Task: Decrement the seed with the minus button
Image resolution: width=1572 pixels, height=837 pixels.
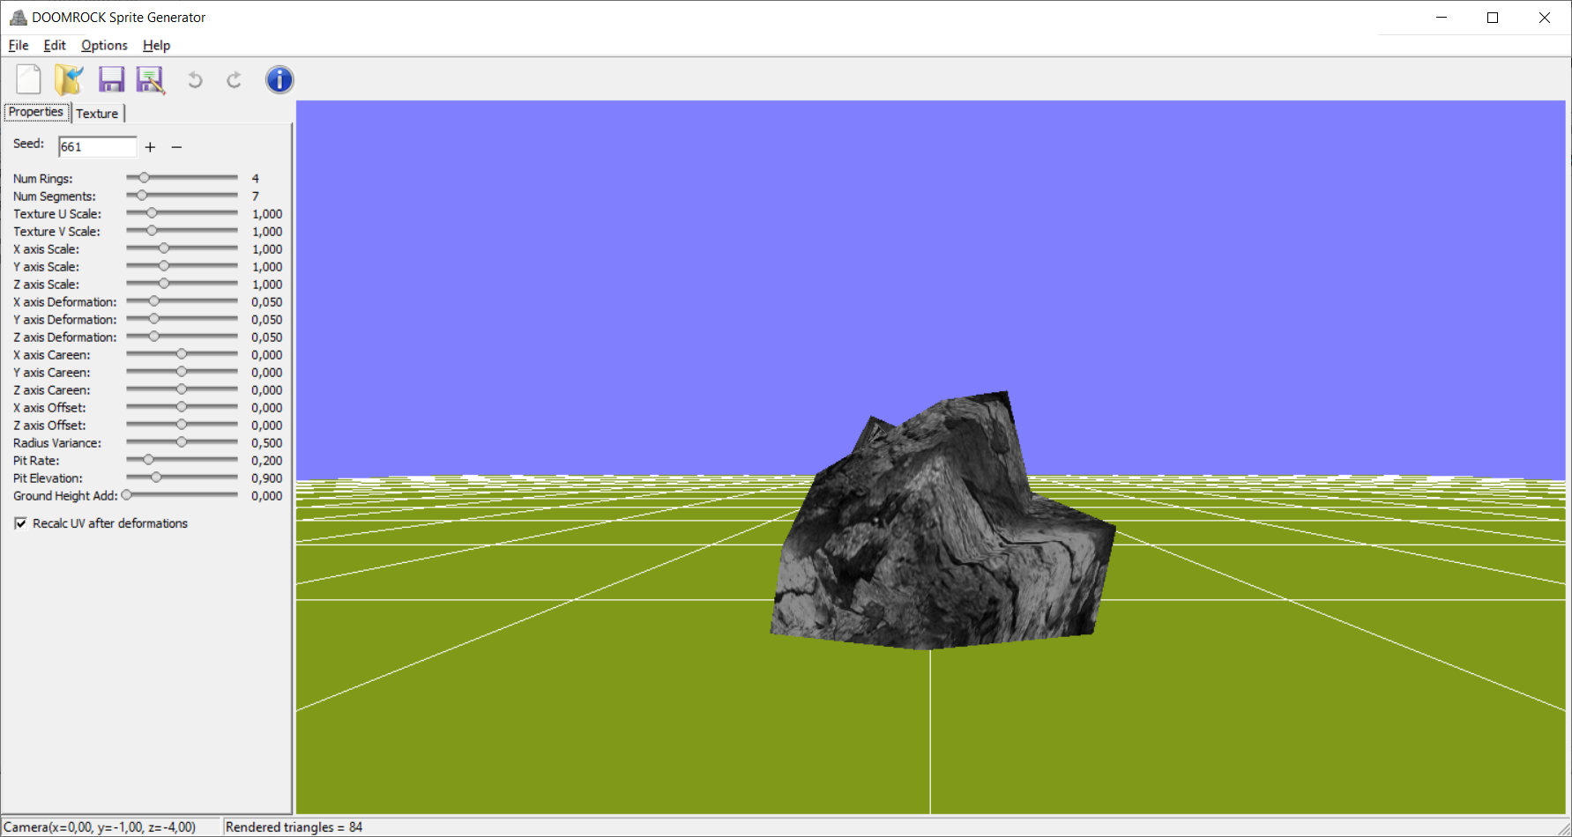Action: point(175,147)
